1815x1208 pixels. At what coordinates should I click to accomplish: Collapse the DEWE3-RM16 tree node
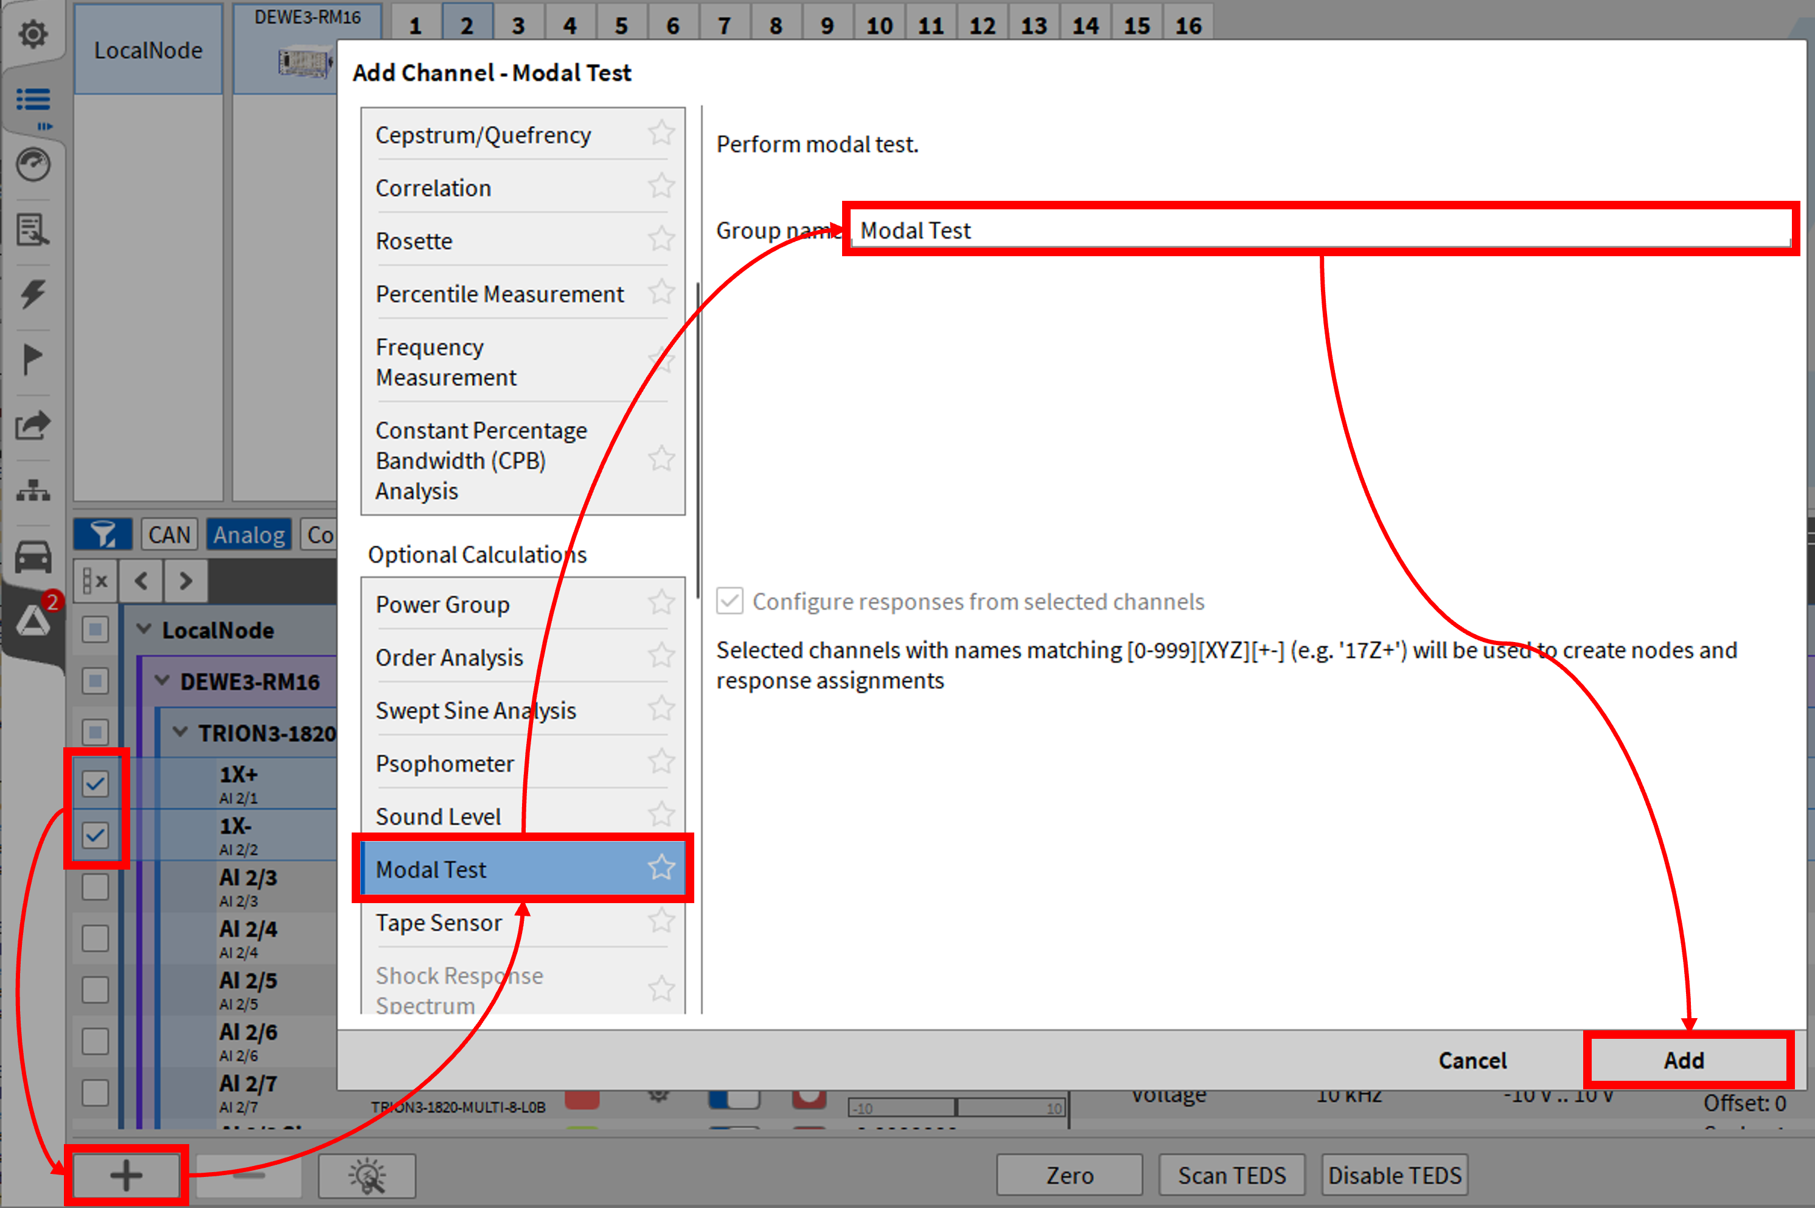tap(162, 680)
